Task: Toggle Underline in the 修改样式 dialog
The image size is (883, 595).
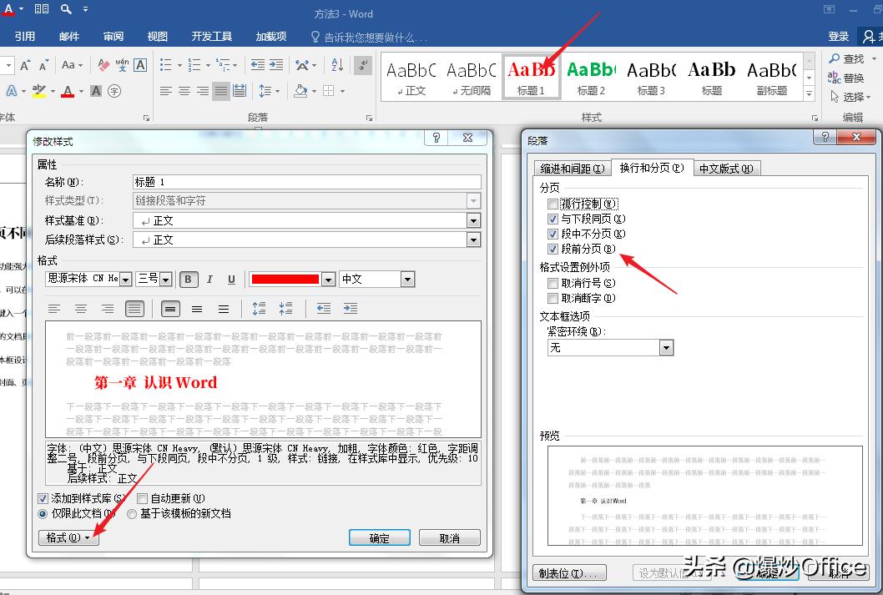Action: (x=231, y=278)
